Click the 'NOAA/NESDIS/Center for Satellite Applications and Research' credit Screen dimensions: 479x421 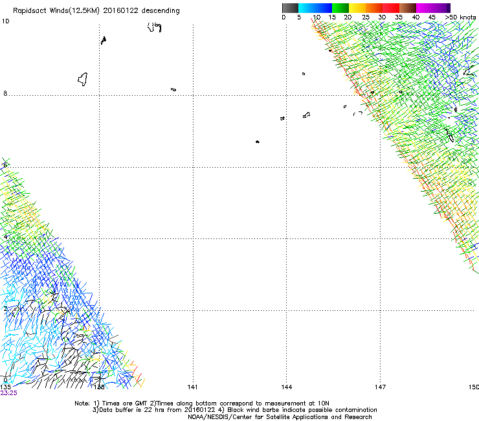(x=280, y=417)
